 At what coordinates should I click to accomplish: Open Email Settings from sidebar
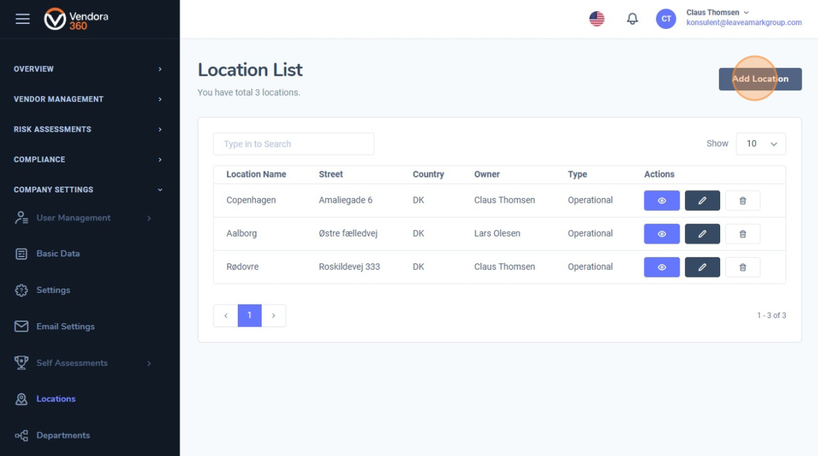tap(65, 327)
